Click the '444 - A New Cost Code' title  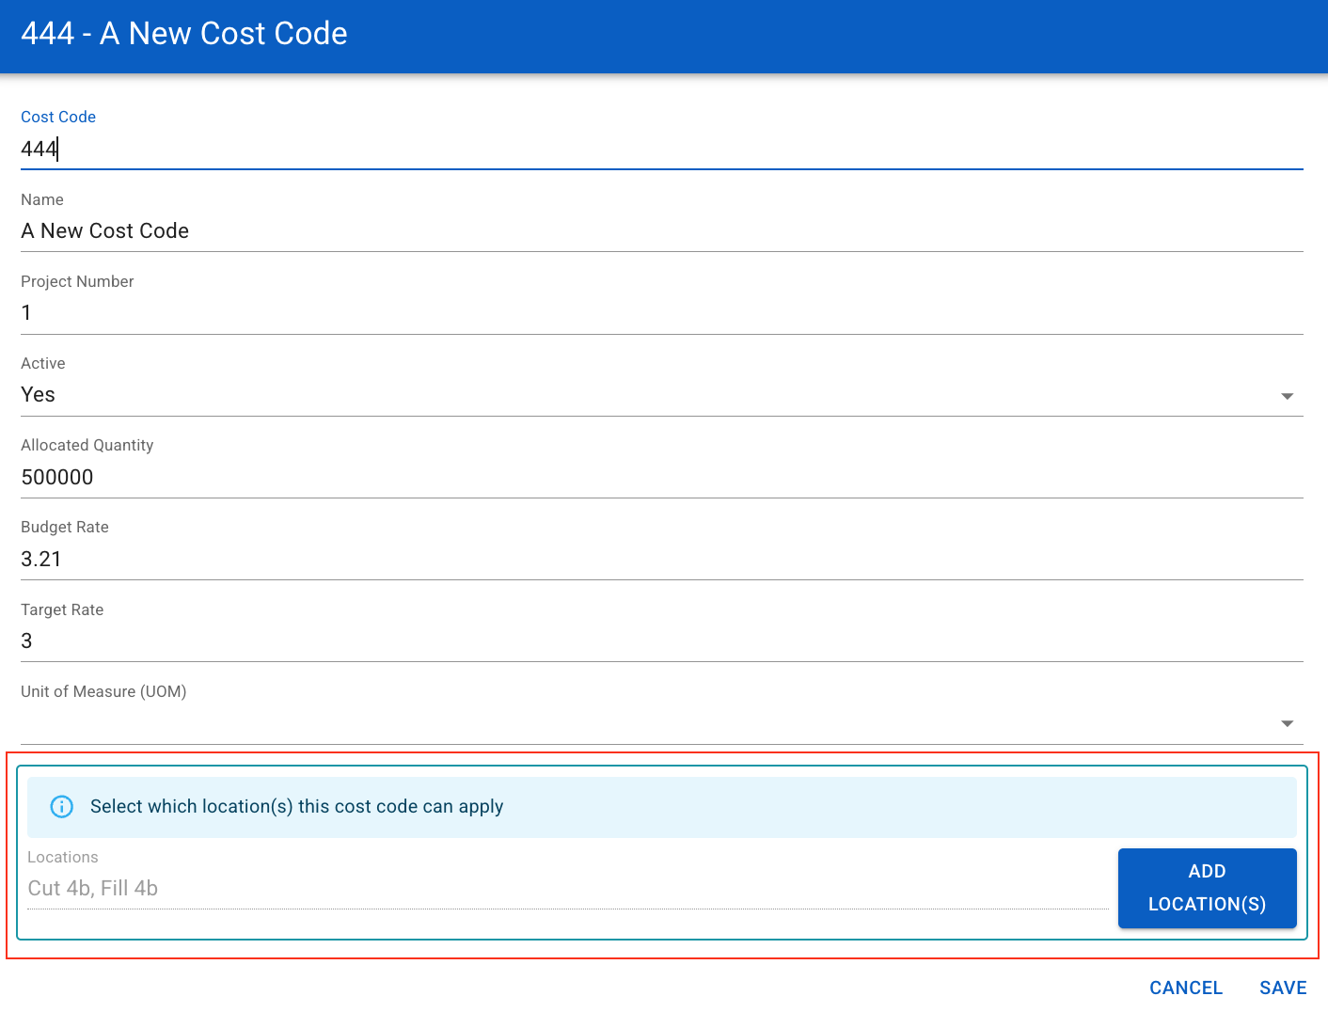click(184, 34)
